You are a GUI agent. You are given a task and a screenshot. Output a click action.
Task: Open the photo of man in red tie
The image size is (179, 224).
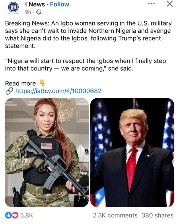[132, 152]
